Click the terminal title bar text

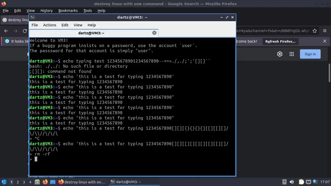pos(132,17)
